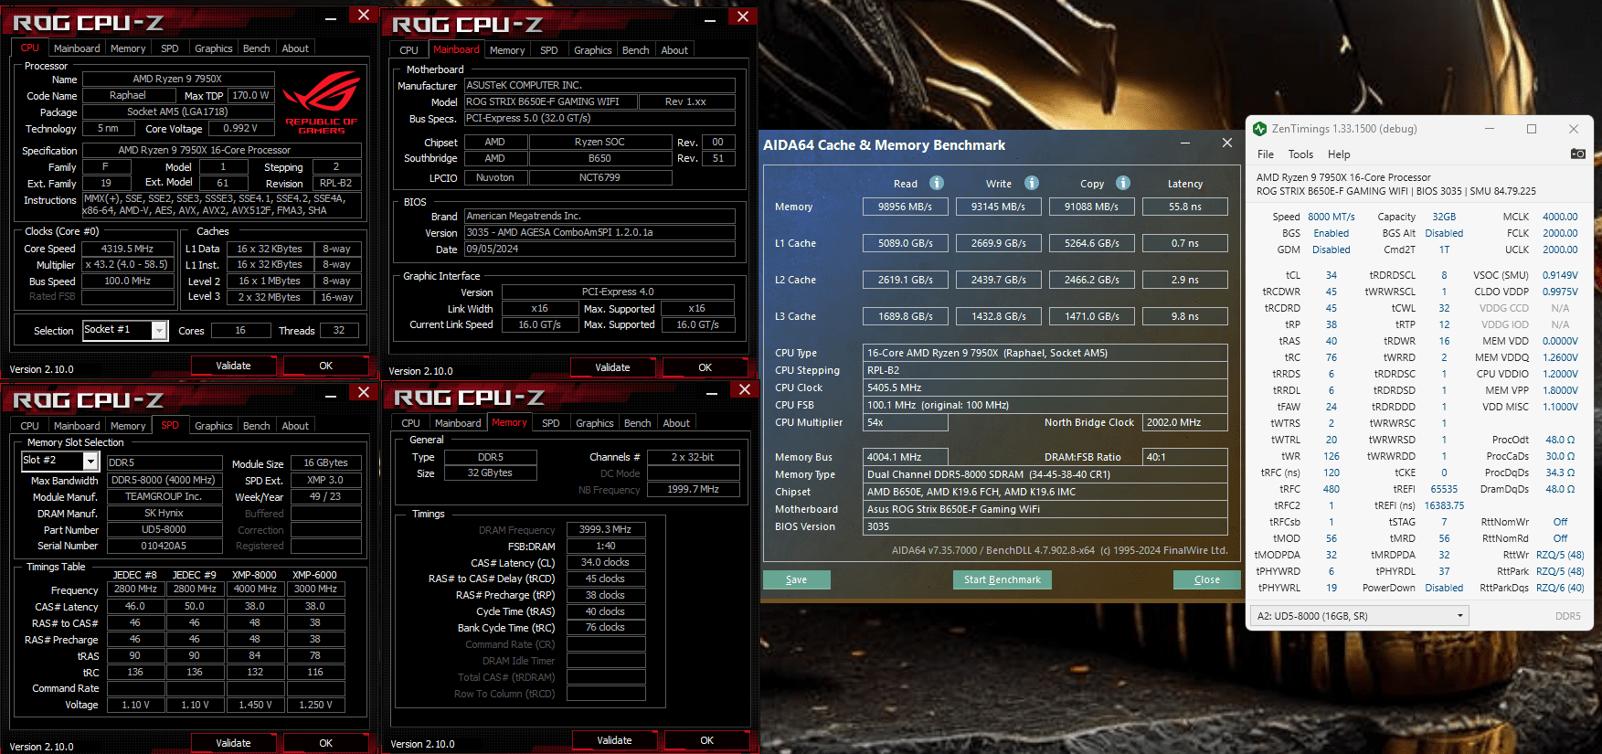This screenshot has height=754, width=1602.
Task: Click OK in the CPU-Z processor window
Action: click(x=325, y=366)
